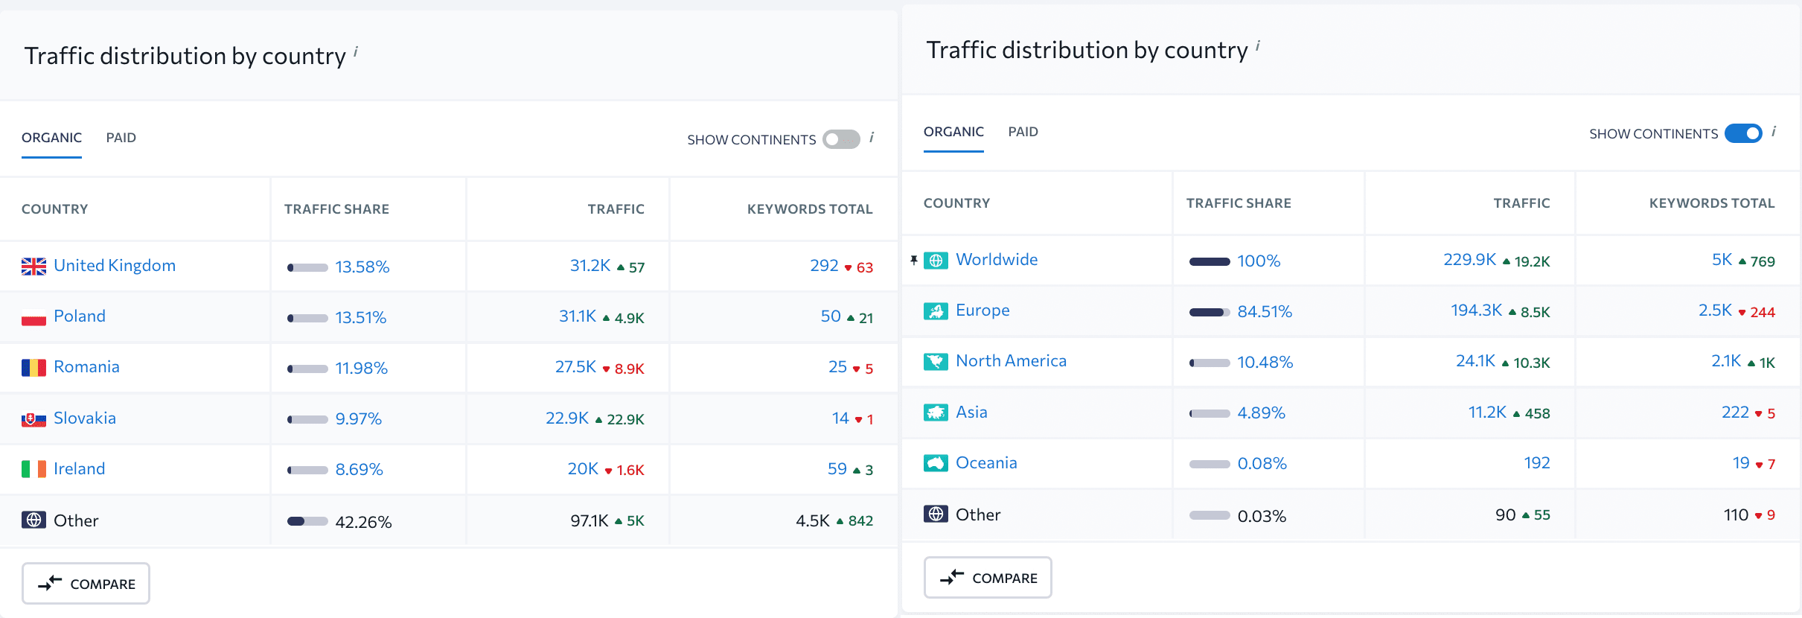Click the Worldwide 100% traffic share bar
The height and width of the screenshot is (618, 1802).
click(x=1210, y=261)
